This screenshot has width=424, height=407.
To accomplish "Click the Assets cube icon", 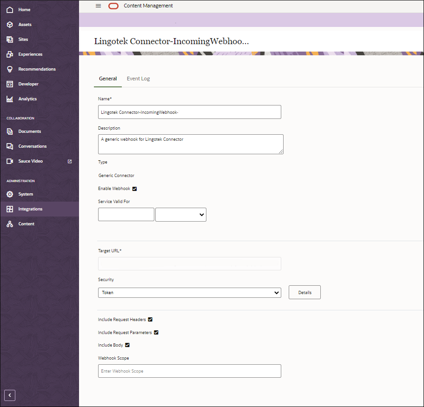I will pos(10,25).
